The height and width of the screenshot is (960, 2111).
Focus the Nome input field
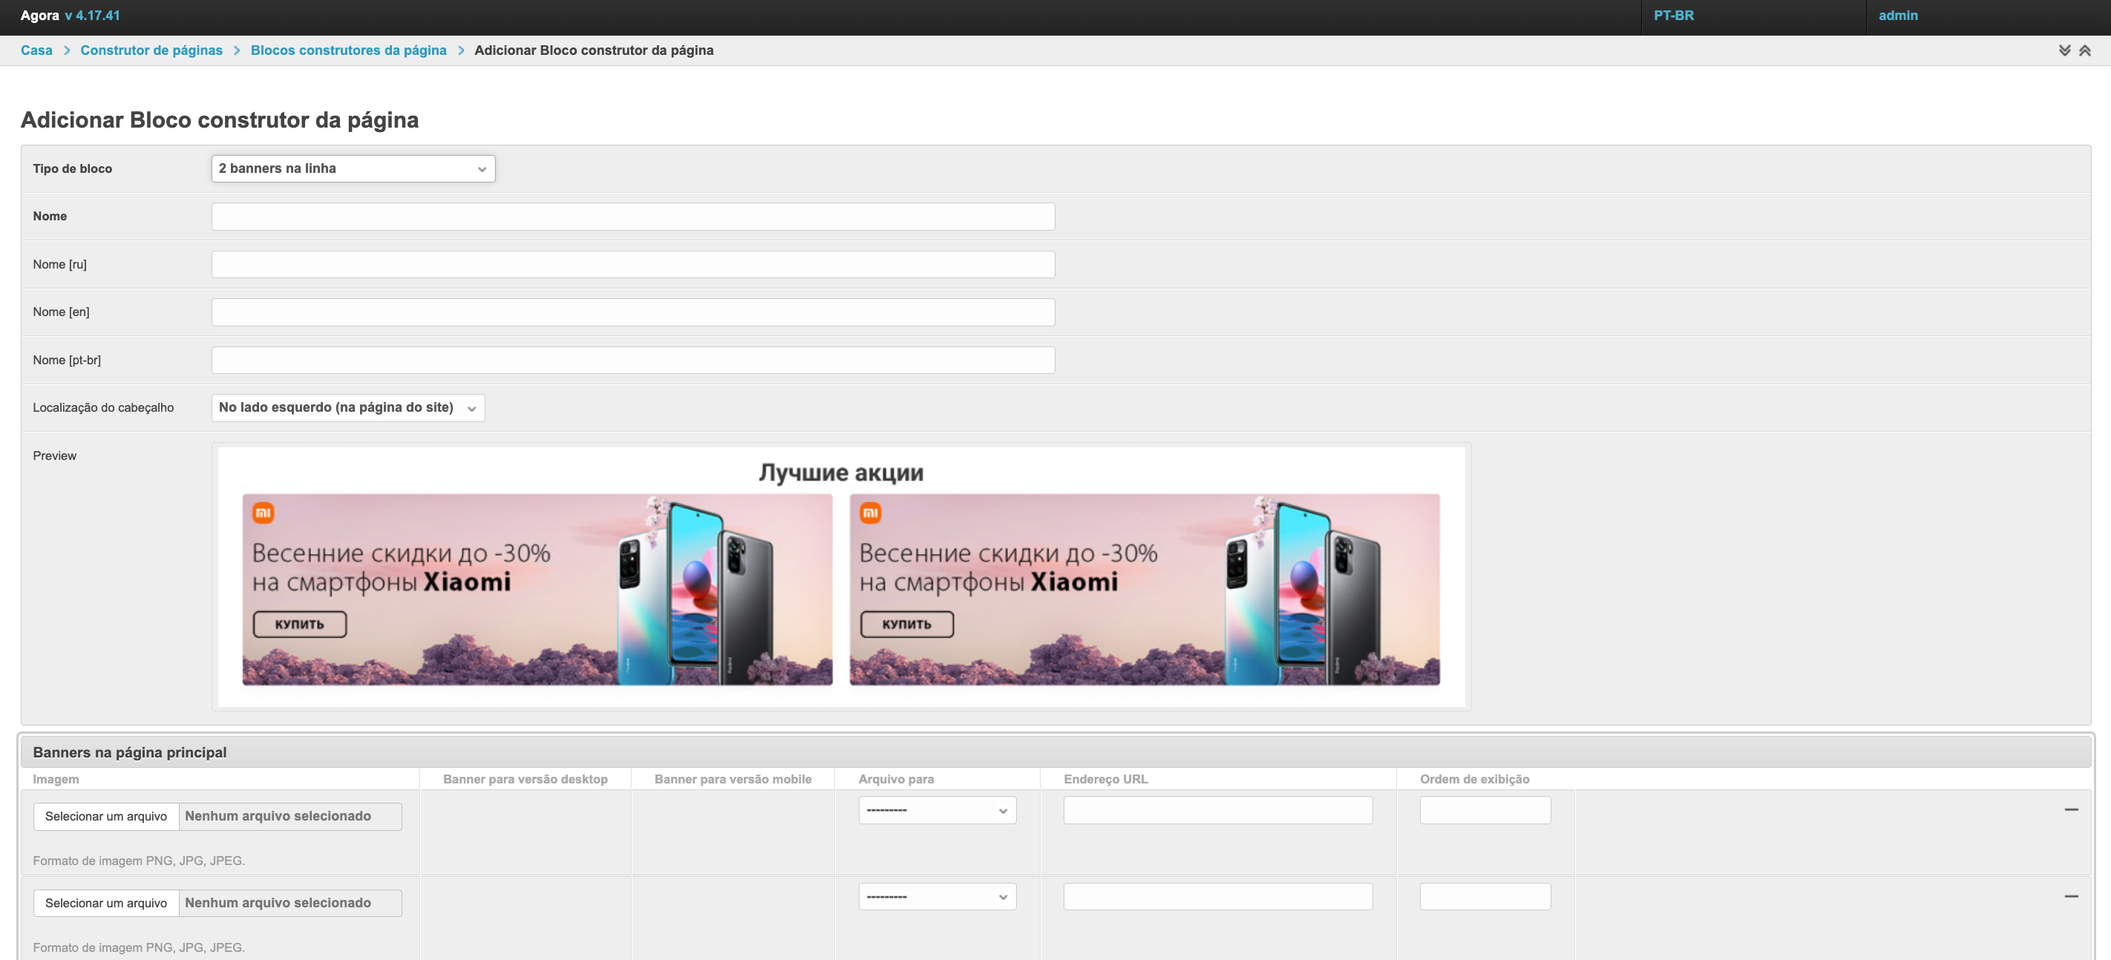(x=632, y=217)
